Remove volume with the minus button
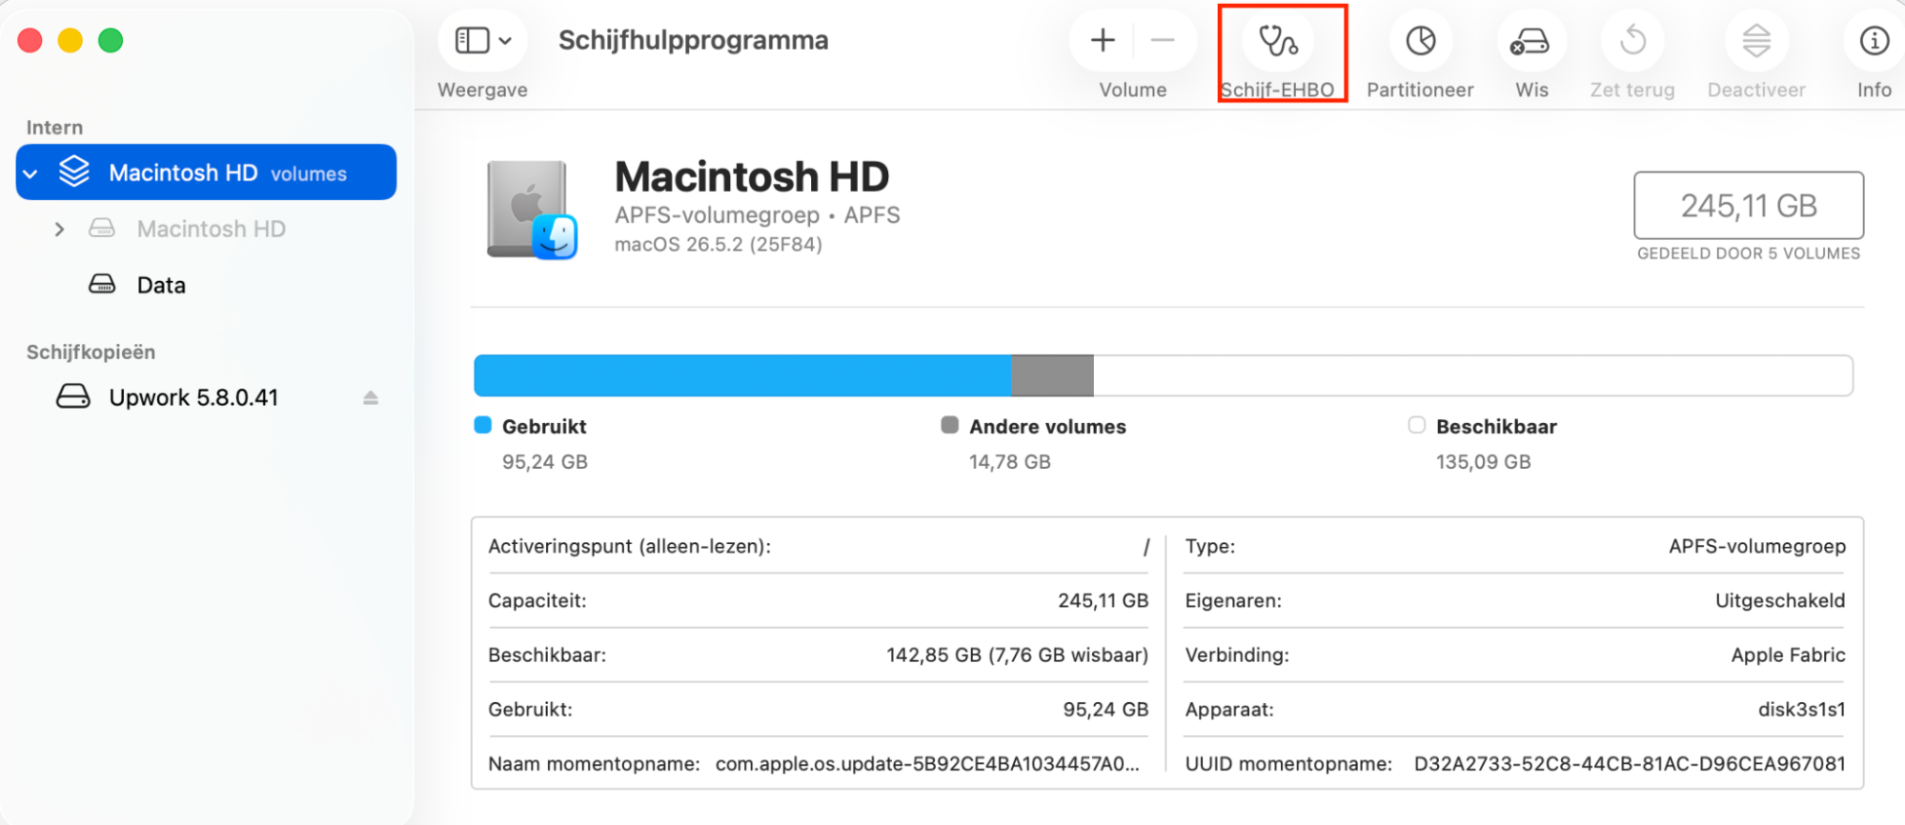 pos(1163,40)
